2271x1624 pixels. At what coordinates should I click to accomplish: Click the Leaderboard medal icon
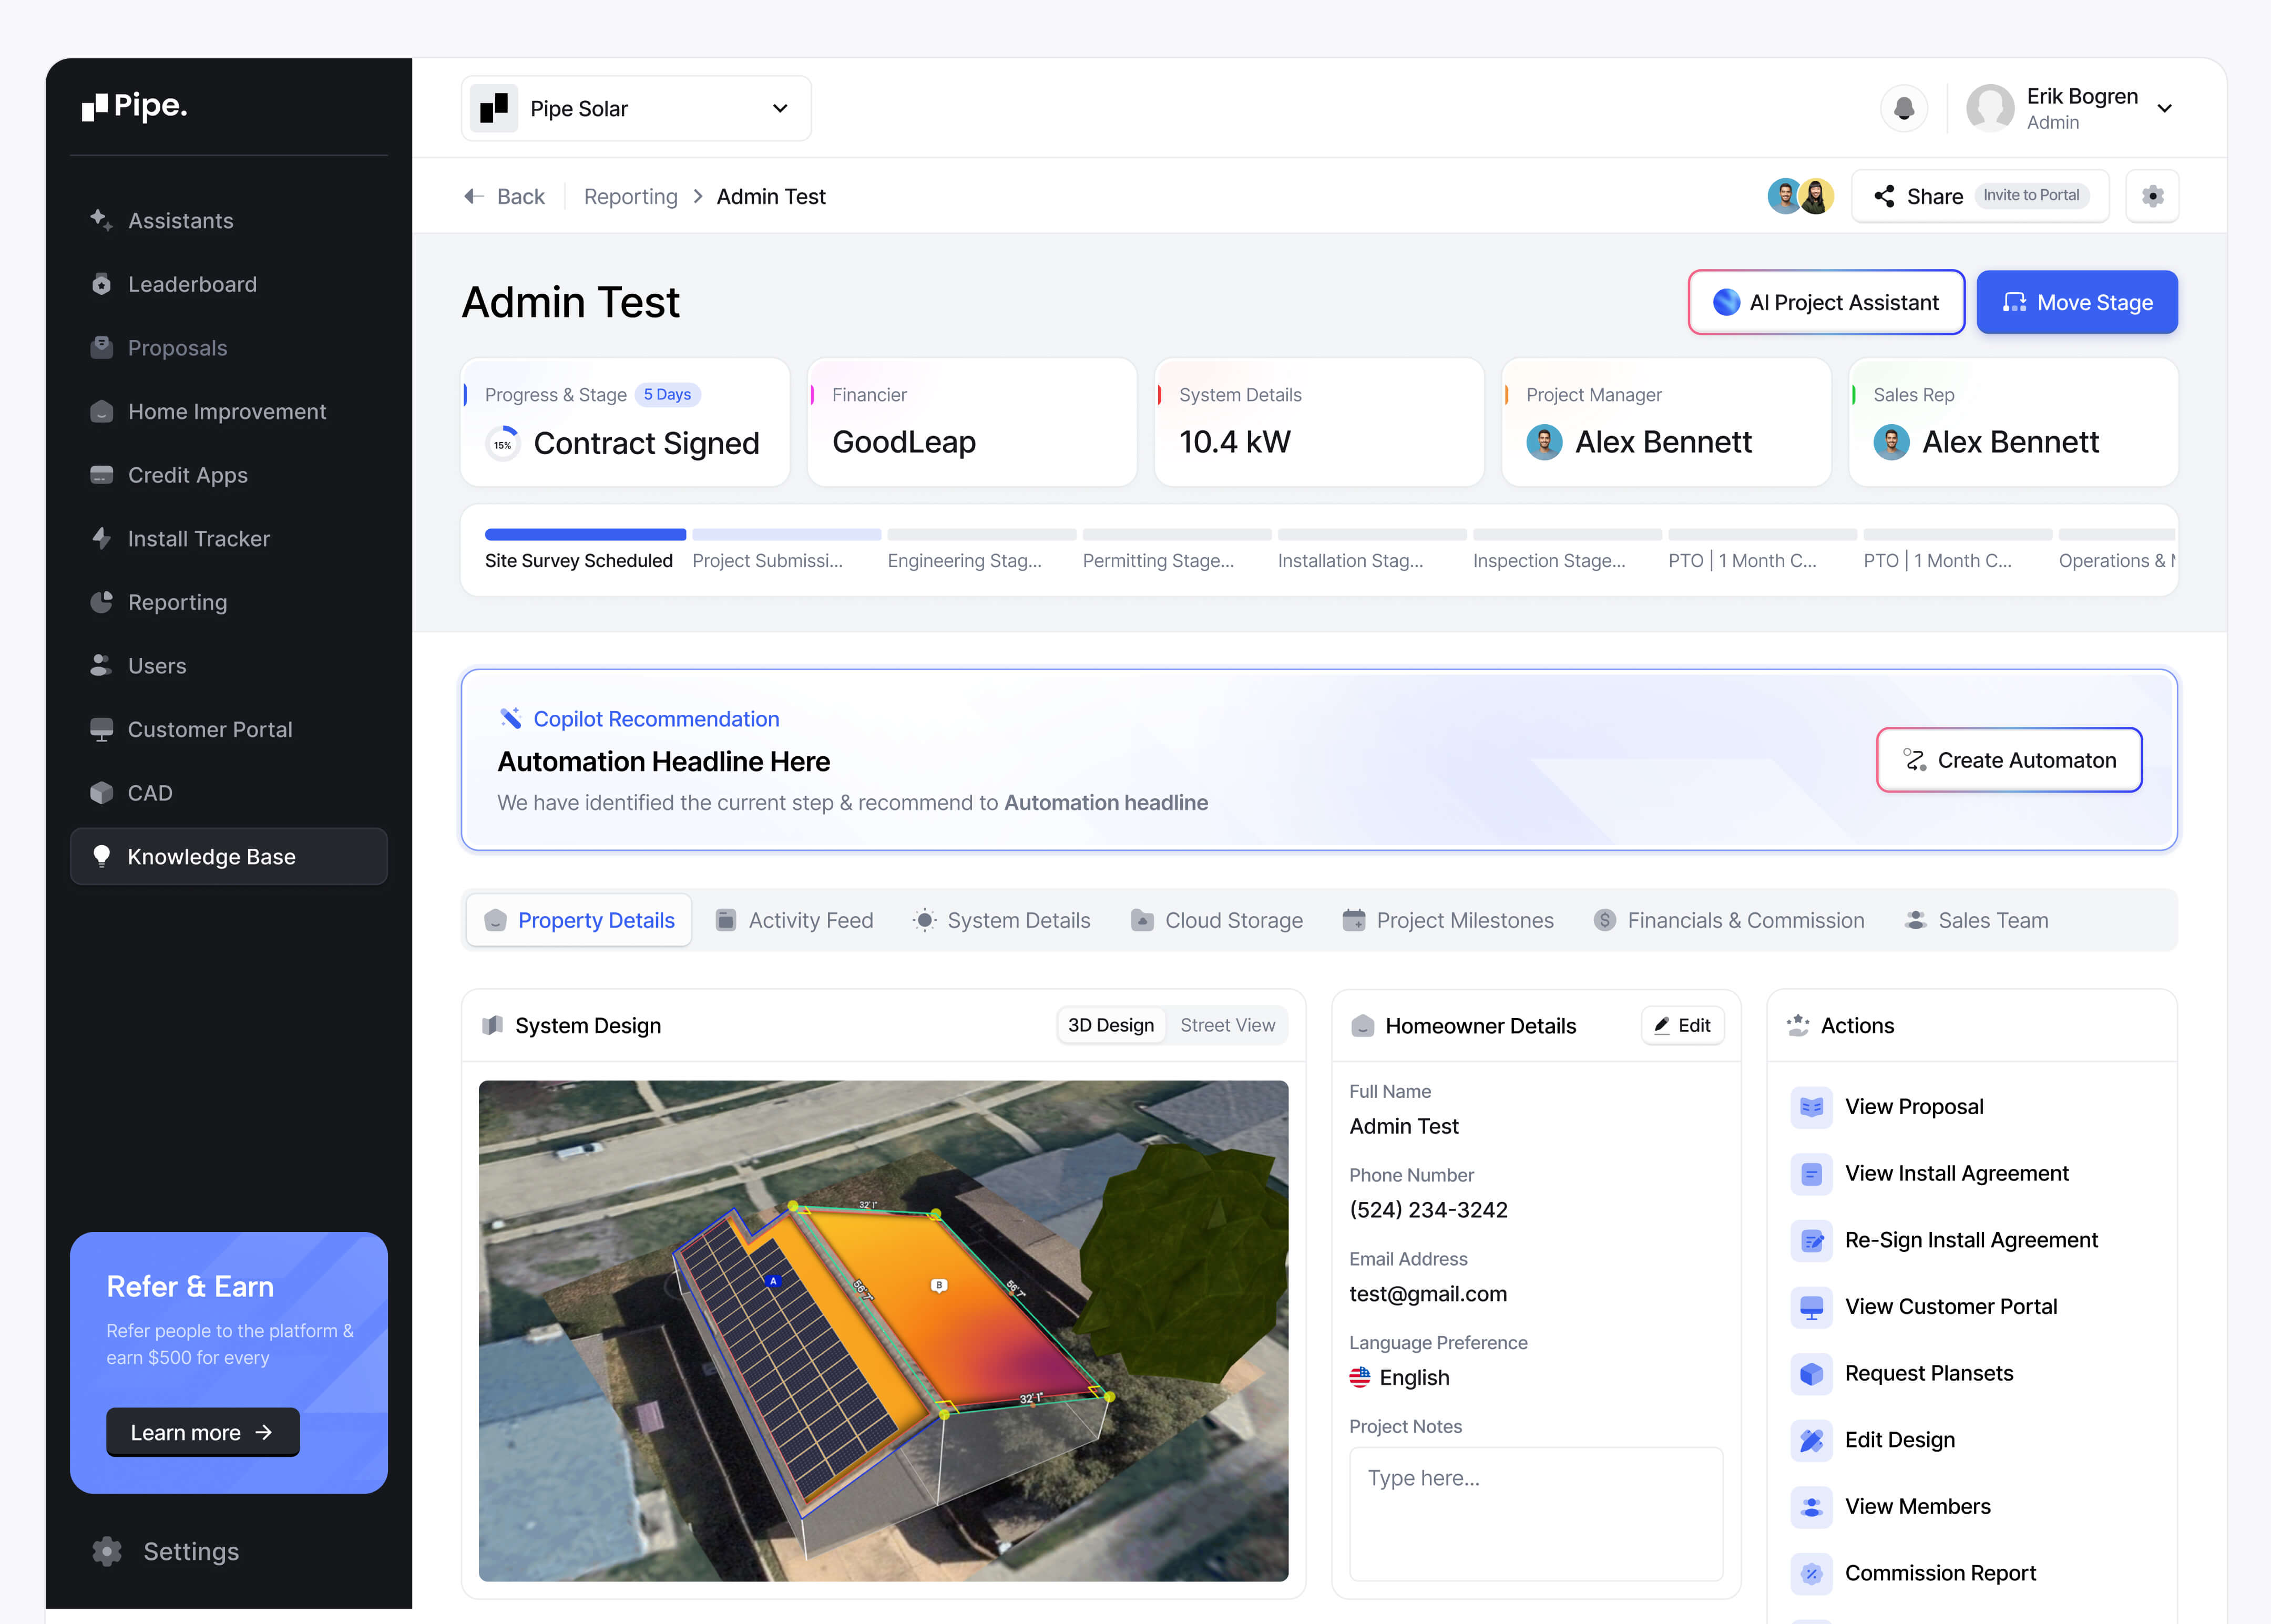pos(101,284)
